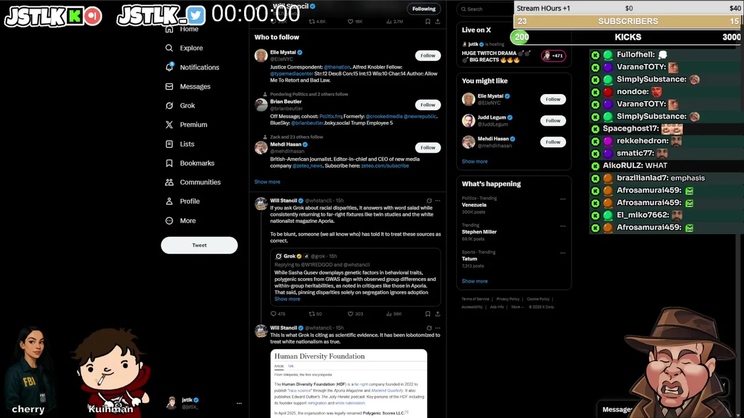744x418 pixels.
Task: Click the More circle icon
Action: 169,221
